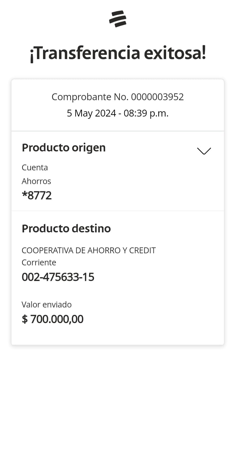Click the "Ahorros" account type text
Viewport: 235px width, 470px height.
pyautogui.click(x=36, y=181)
